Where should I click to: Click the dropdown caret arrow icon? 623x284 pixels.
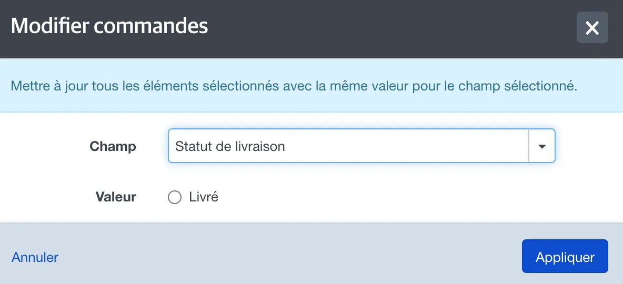(x=541, y=146)
